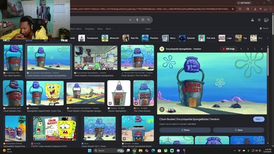This screenshot has height=154, width=274.
Task: Click the preview panel vertical scrollbar
Action: 268,61
